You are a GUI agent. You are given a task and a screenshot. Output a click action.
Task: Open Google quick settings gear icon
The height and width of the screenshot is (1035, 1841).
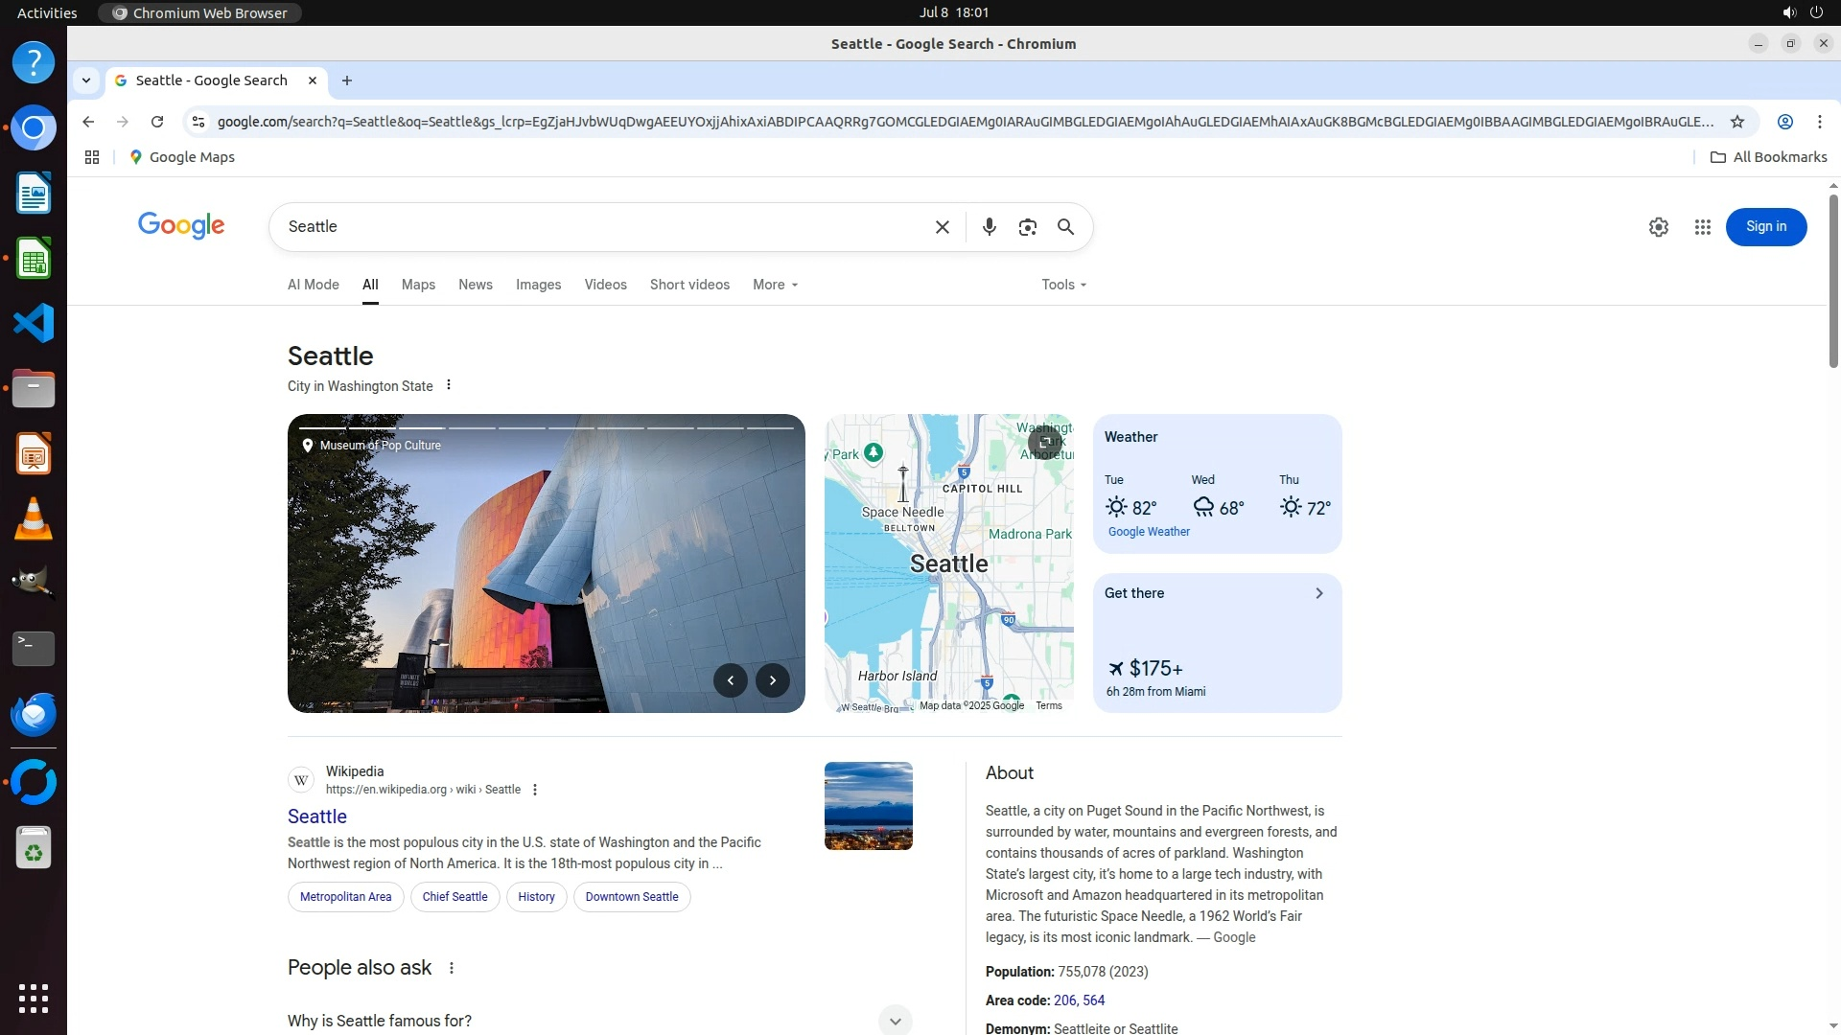point(1658,227)
